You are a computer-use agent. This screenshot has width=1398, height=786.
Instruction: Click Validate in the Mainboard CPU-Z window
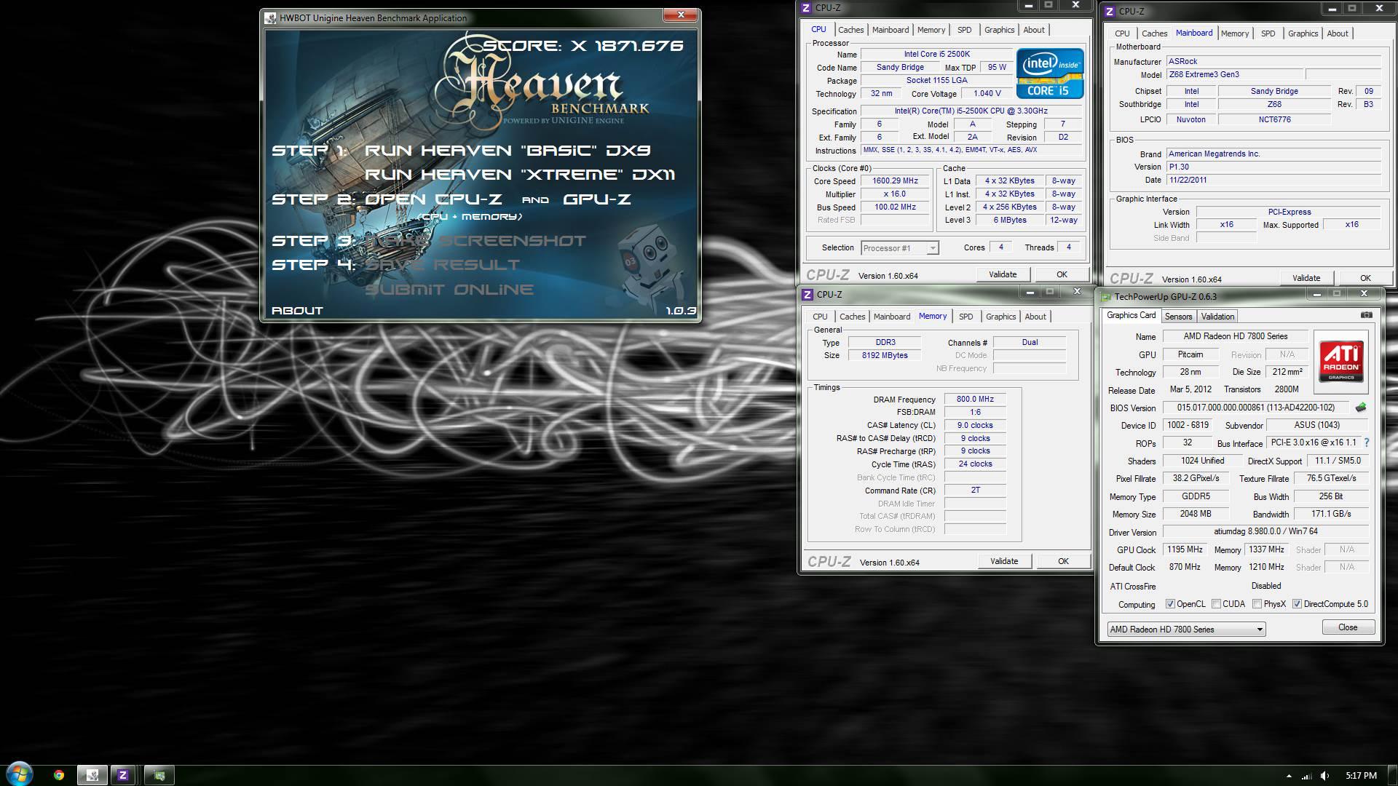coord(1306,278)
